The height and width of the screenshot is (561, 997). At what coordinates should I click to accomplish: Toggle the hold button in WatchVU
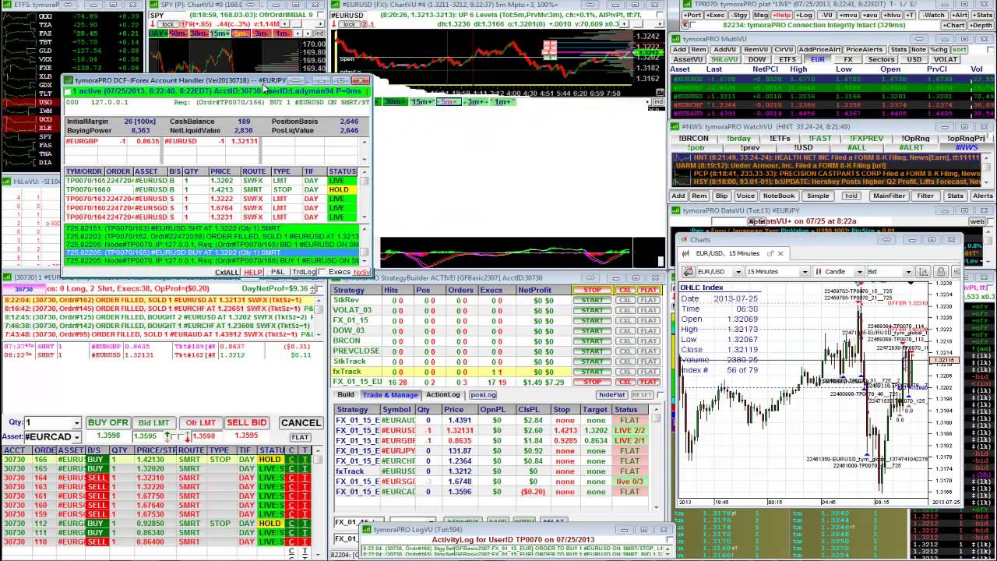(x=851, y=196)
